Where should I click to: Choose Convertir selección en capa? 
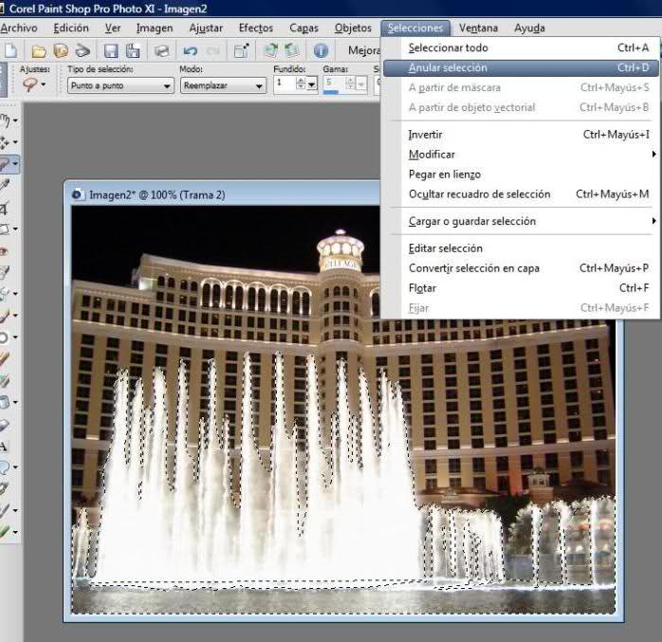(x=521, y=268)
